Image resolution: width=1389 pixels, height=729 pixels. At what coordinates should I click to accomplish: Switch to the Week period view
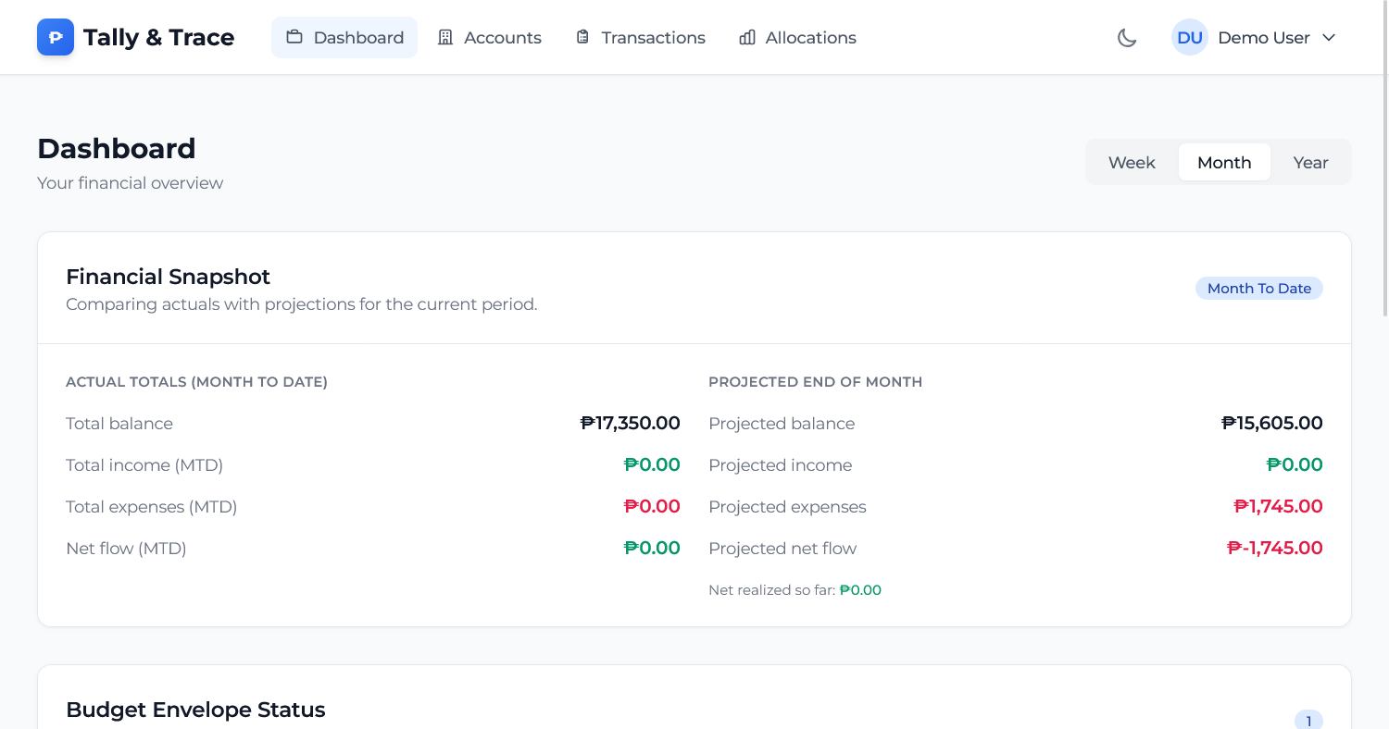1132,163
